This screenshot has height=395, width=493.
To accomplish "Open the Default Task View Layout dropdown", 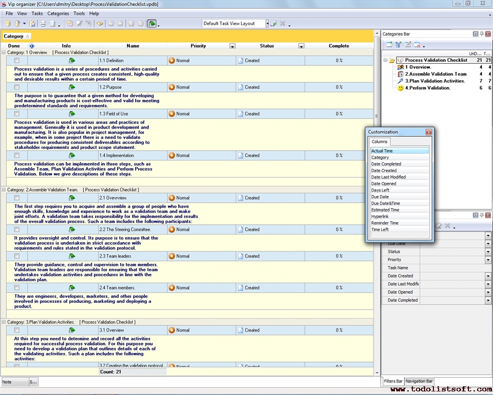I will (x=266, y=23).
